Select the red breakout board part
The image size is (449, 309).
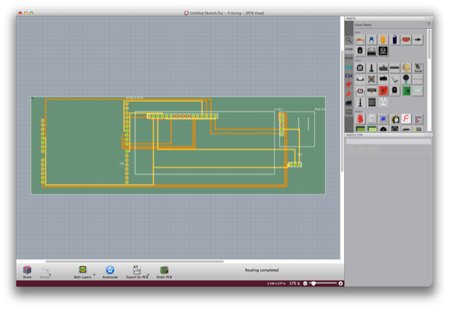coord(383,91)
